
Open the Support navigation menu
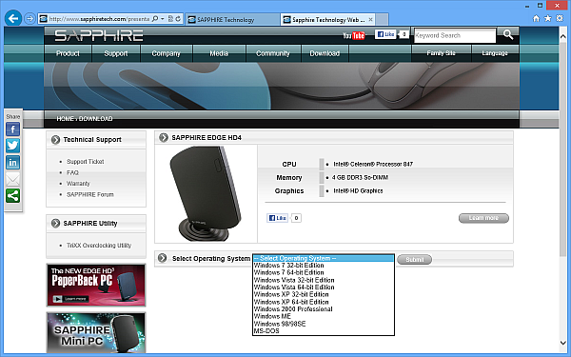point(116,53)
